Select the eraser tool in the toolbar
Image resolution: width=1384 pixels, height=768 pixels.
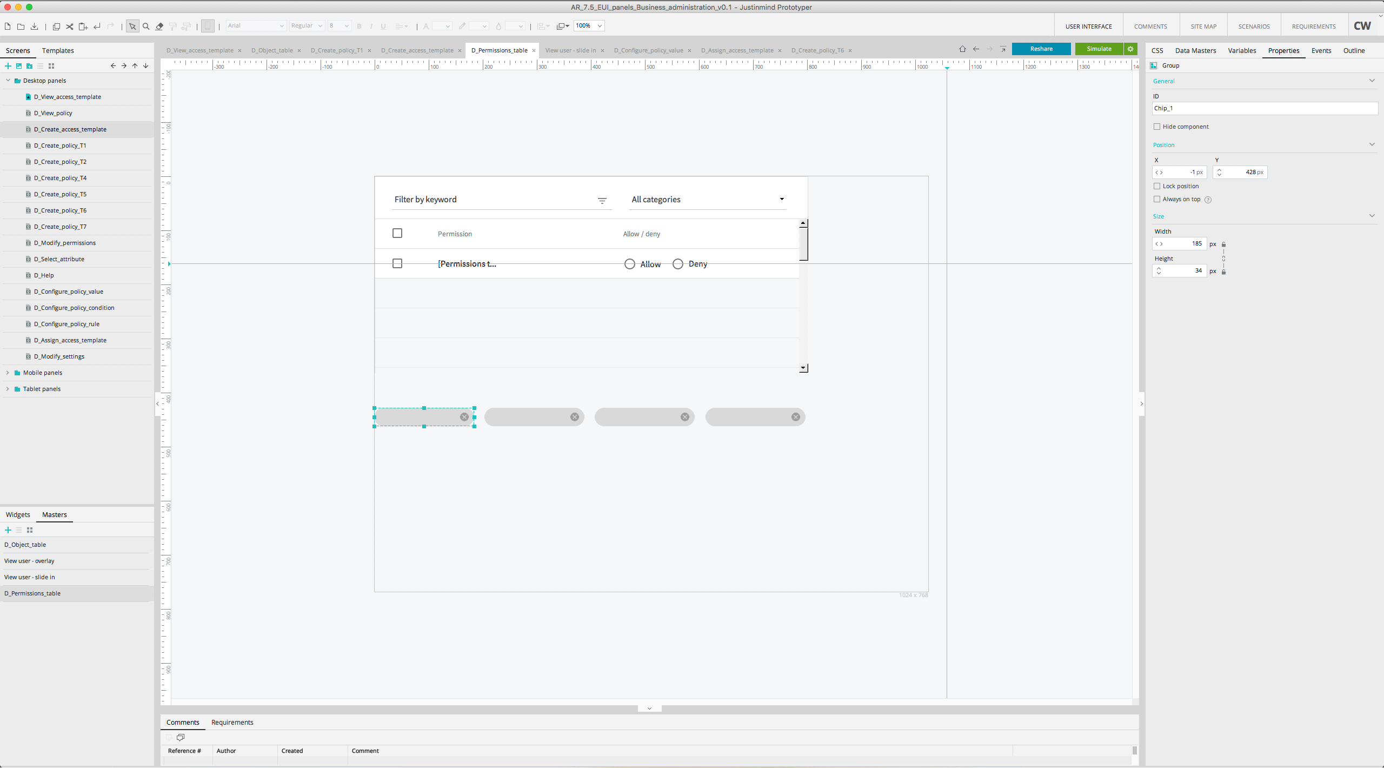159,26
